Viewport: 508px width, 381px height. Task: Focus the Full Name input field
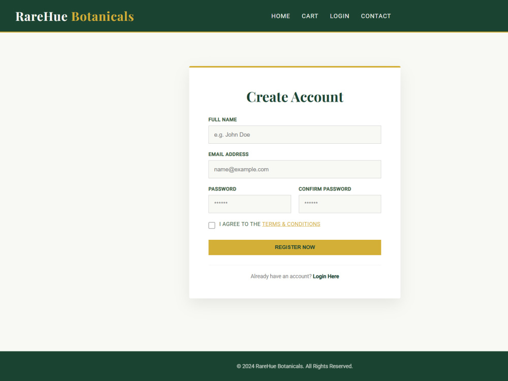(x=295, y=135)
